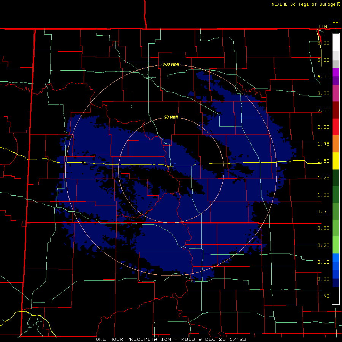Click the [IN] units label
342x342 pixels.
[324, 26]
